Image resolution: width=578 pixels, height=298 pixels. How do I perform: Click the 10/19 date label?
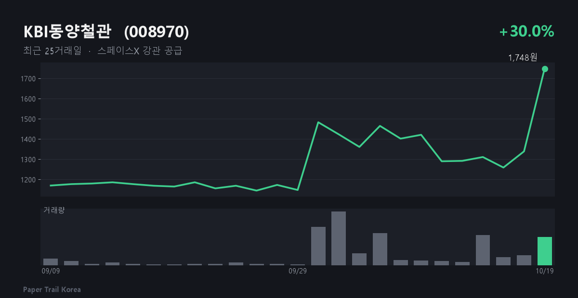point(545,271)
